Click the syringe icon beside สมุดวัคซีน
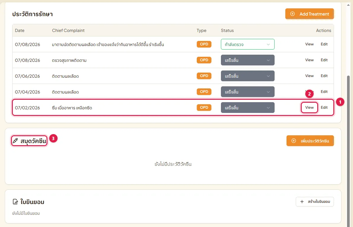353x227 pixels. (x=15, y=141)
